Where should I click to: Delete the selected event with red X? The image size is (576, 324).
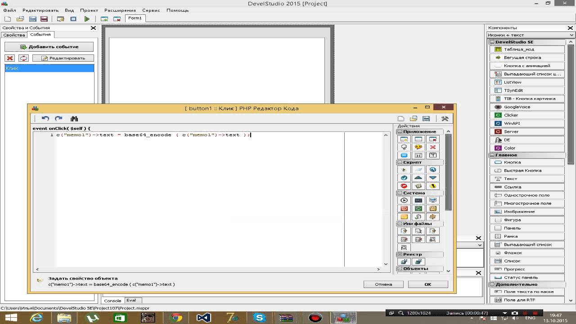pyautogui.click(x=10, y=58)
